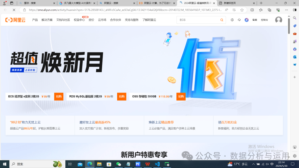This screenshot has width=299, height=168.
Task: Open the tab actions menu icon
Action: 12,3
